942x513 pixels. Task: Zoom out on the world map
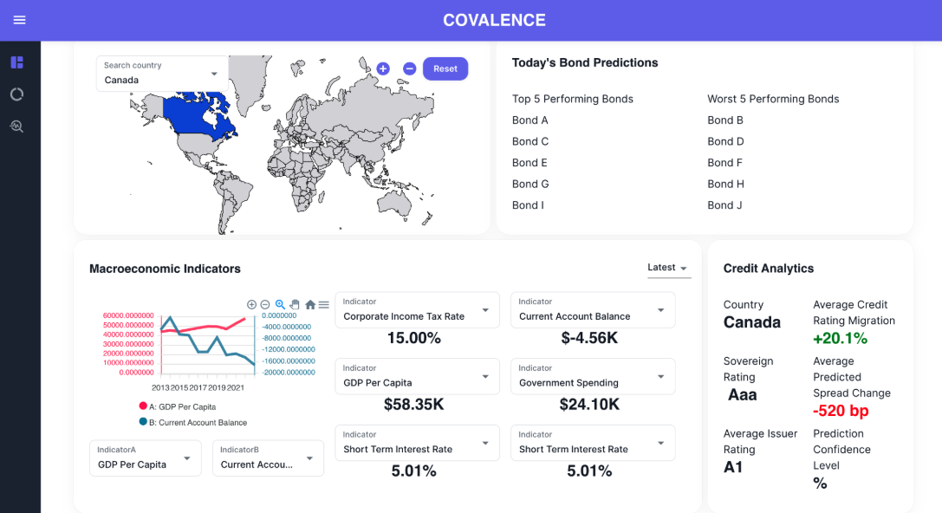click(409, 68)
